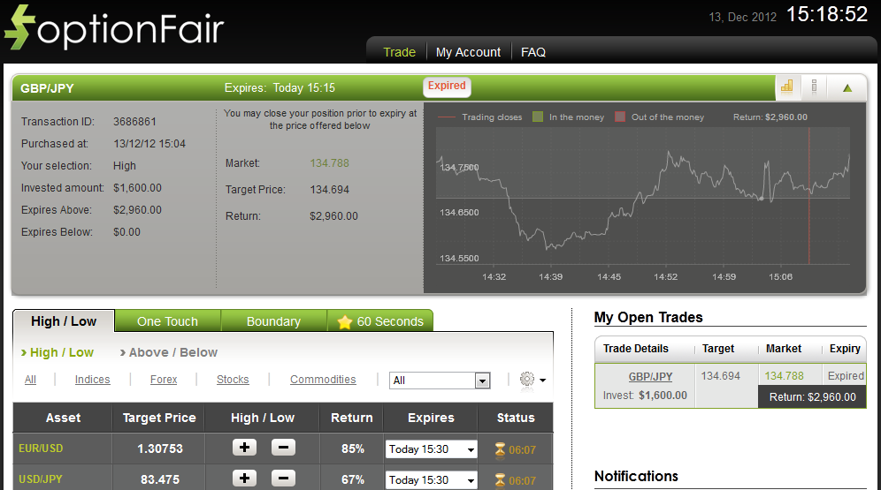Viewport: 881px width, 490px height.
Task: Switch to the Boundary tab
Action: tap(273, 321)
